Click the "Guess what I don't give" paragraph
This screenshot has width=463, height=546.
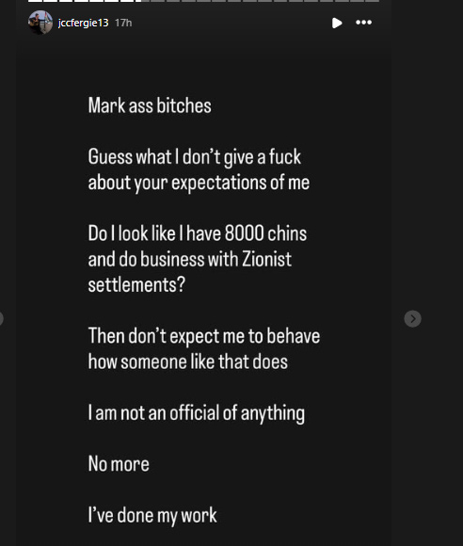pos(199,169)
